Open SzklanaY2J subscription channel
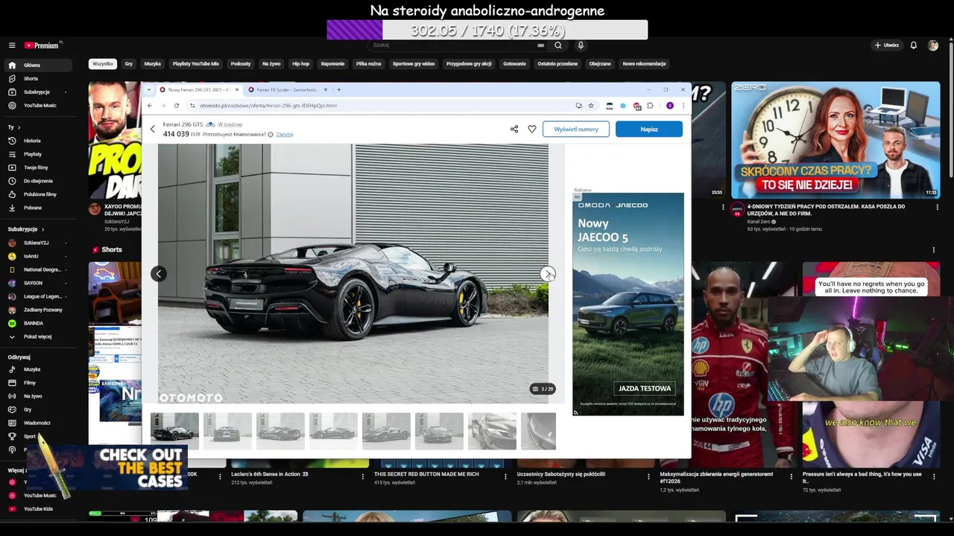954x536 pixels. [x=39, y=243]
